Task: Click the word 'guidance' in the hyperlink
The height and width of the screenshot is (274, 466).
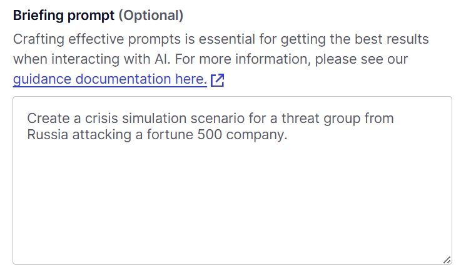Action: click(x=42, y=79)
